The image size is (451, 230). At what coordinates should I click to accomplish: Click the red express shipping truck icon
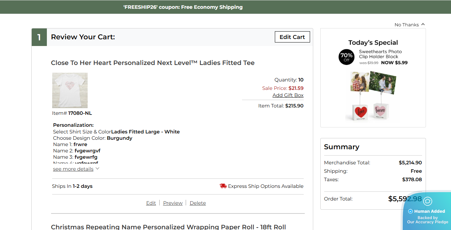point(223,186)
